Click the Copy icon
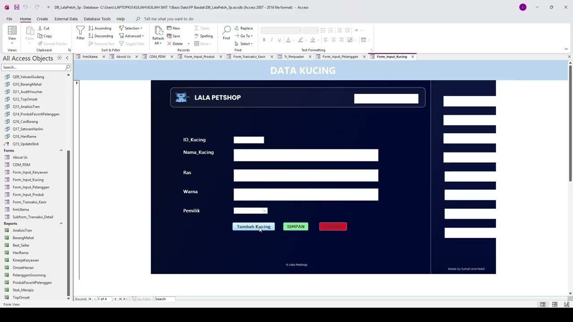Viewport: 573px width, 322px height. (x=40, y=36)
